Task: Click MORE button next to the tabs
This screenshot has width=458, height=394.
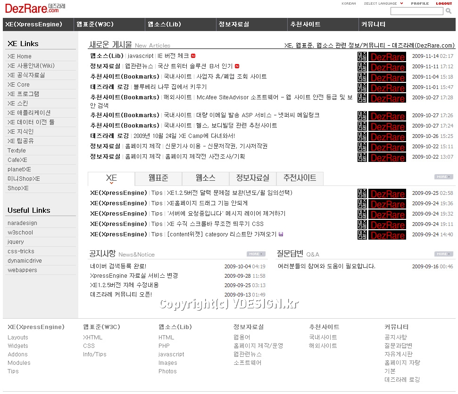Action: [x=443, y=177]
